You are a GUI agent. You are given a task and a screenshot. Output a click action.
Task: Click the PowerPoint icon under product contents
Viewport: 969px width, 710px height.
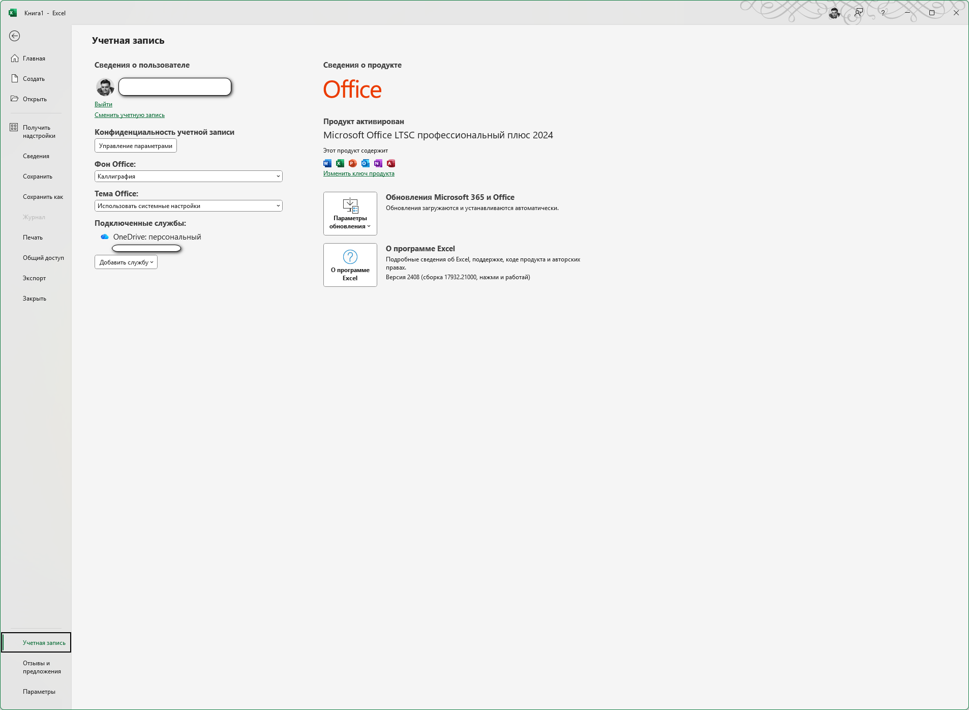(x=353, y=163)
